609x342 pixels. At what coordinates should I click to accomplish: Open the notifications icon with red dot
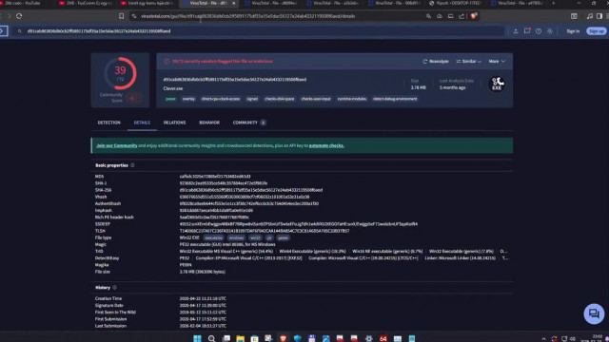click(527, 31)
